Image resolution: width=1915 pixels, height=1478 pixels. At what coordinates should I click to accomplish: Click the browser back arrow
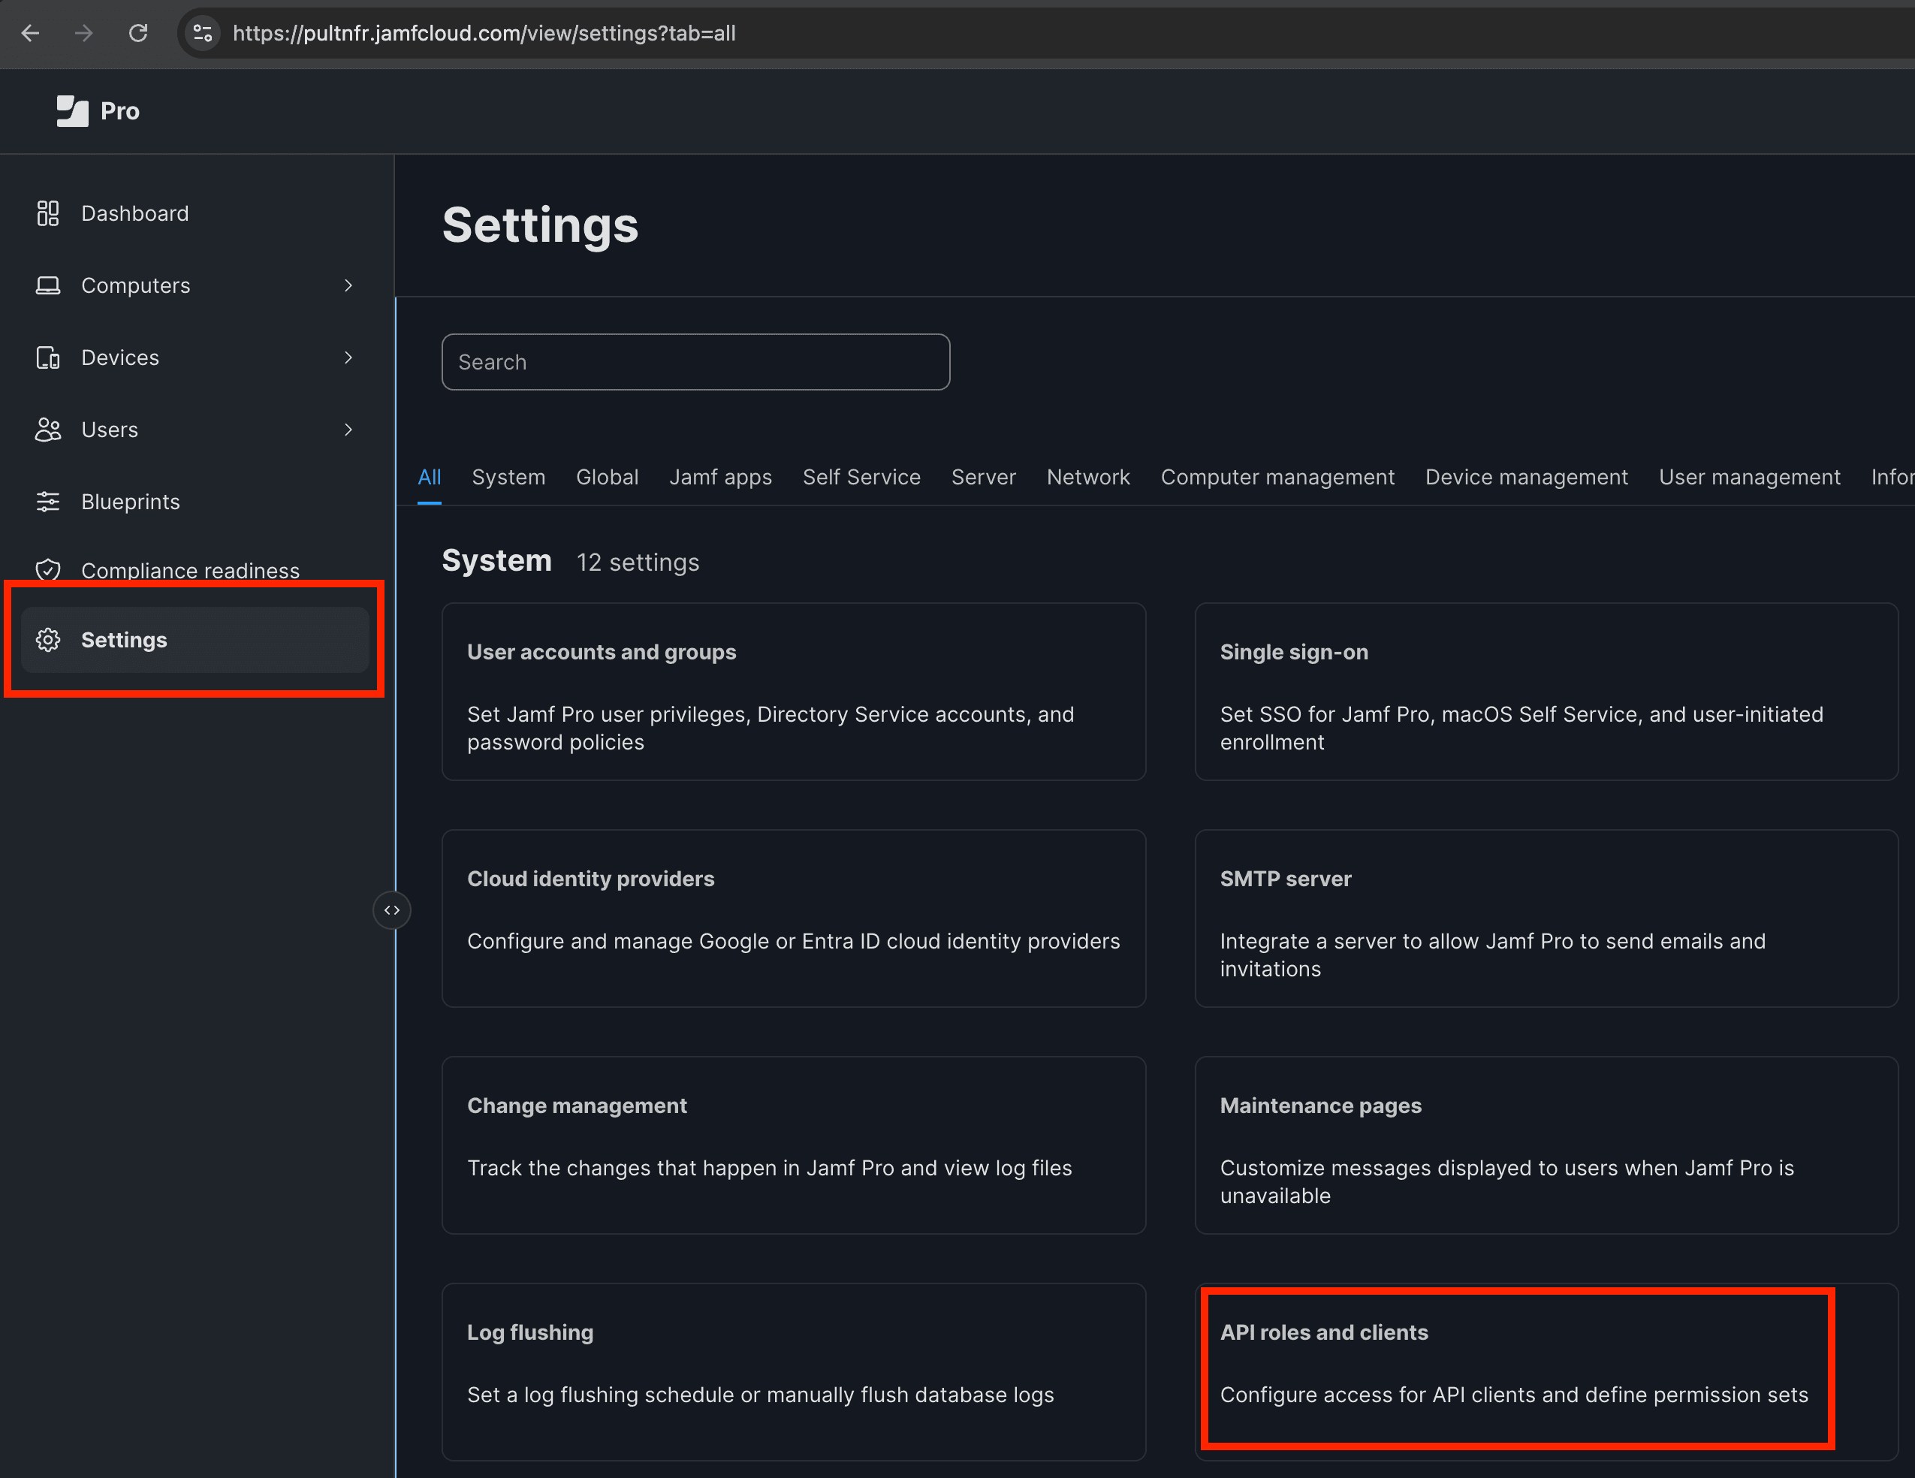[31, 33]
